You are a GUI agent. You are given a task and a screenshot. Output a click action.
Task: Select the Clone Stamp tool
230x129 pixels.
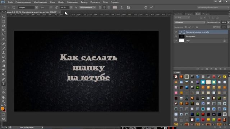pyautogui.click(x=3, y=53)
